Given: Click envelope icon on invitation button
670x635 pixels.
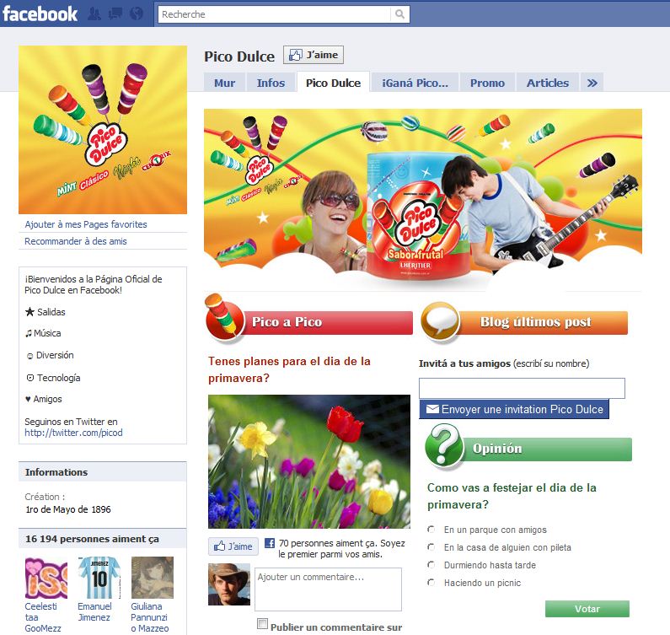Looking at the screenshot, I should [432, 409].
